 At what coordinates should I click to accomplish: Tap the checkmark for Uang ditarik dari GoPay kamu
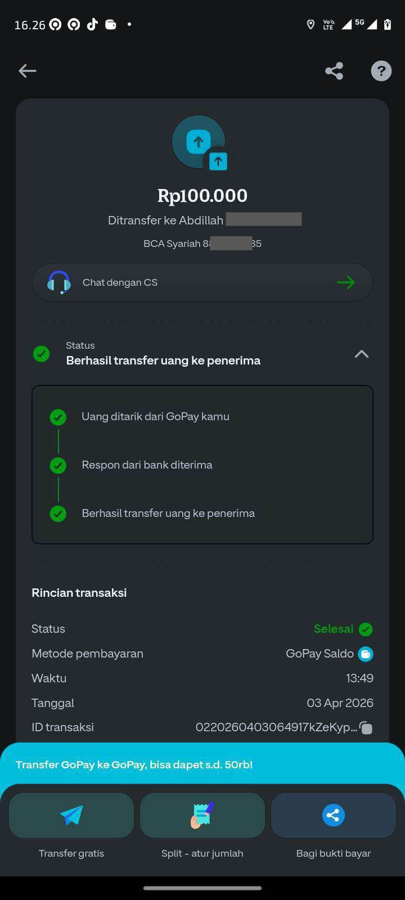[x=58, y=417]
